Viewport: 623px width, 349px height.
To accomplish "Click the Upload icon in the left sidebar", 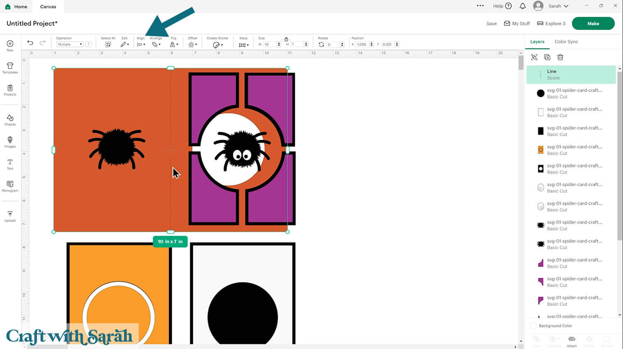I will point(10,216).
